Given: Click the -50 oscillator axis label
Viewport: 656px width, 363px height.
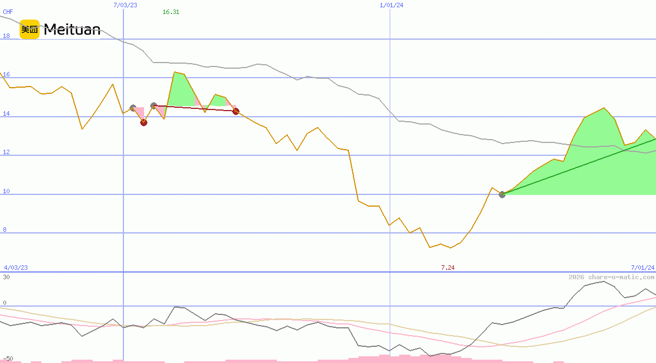Looking at the screenshot, I should tap(8, 358).
